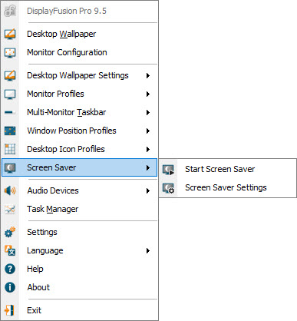
Task: Select the Window Position Profiles label
Action: click(x=71, y=131)
